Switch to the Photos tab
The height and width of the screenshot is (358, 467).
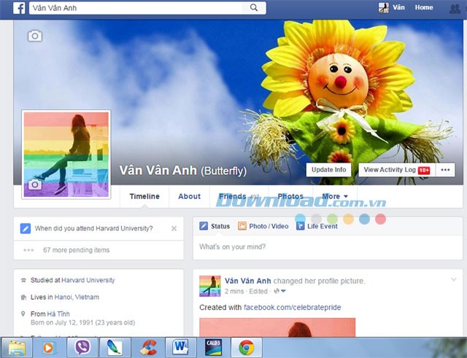[290, 196]
